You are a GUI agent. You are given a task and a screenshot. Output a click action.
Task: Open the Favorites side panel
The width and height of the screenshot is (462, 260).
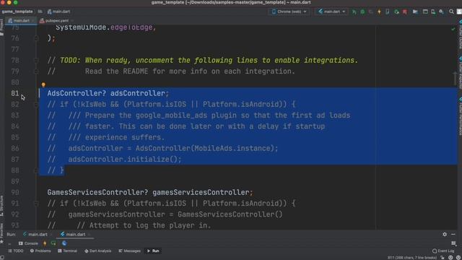tap(1, 233)
